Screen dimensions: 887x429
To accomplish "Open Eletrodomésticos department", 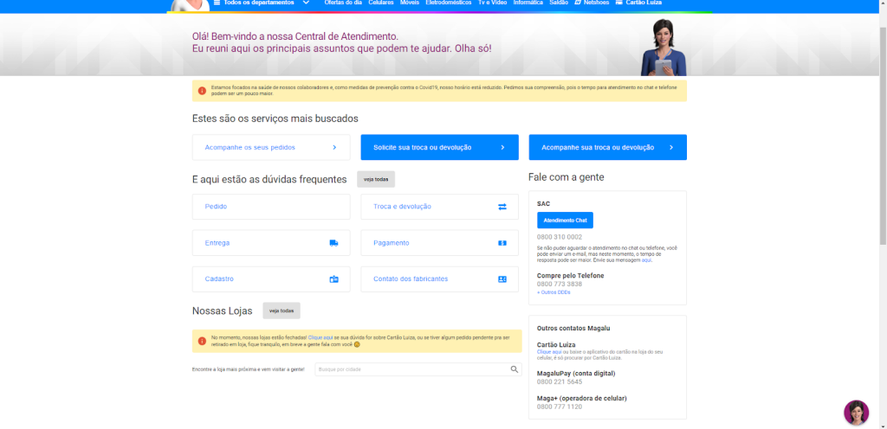I will 448,3.
